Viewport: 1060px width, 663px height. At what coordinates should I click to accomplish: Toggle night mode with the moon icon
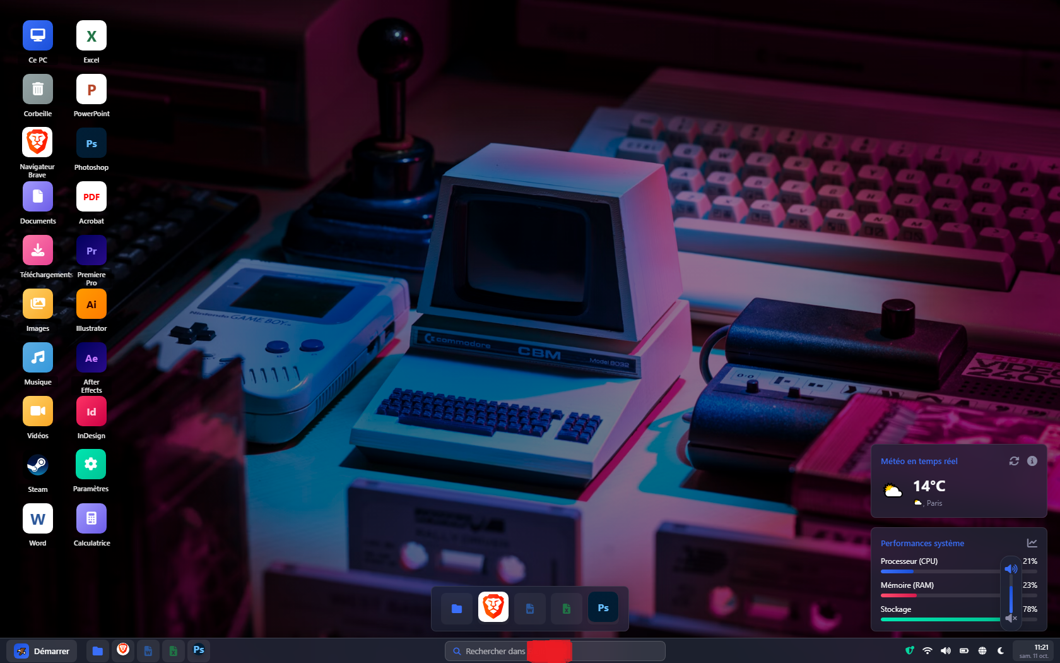1001,650
